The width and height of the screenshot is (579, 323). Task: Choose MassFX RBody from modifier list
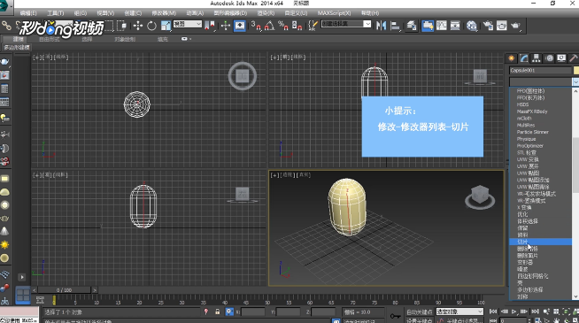pos(532,112)
